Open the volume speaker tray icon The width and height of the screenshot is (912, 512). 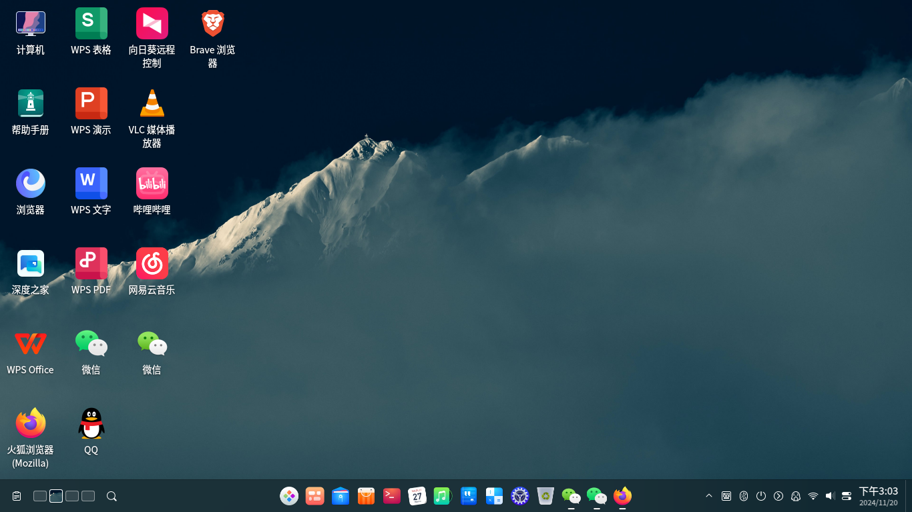[x=830, y=496]
